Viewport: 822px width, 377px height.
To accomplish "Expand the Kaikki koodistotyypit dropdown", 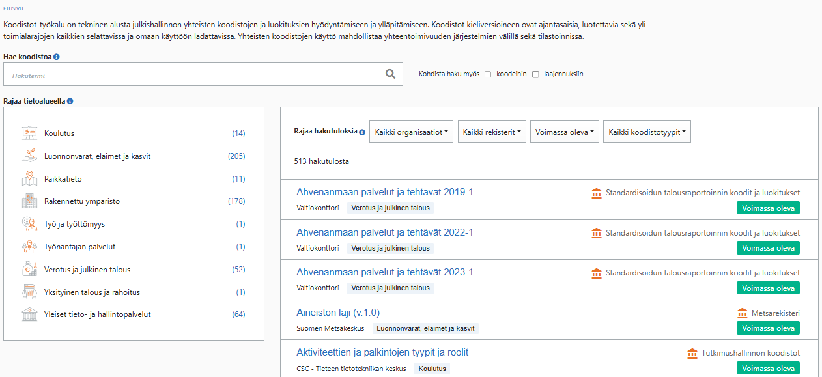I will [x=646, y=132].
